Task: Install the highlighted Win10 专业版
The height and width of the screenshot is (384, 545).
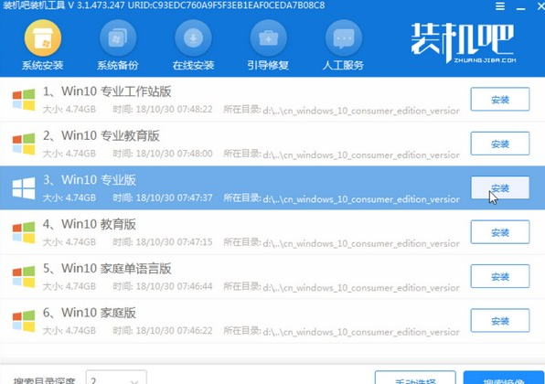Action: click(500, 187)
